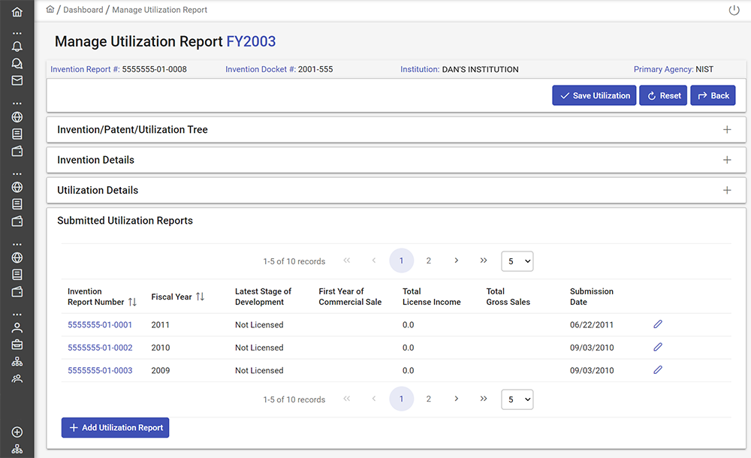
Task: Click Dashboard in the breadcrumb
Action: point(83,10)
